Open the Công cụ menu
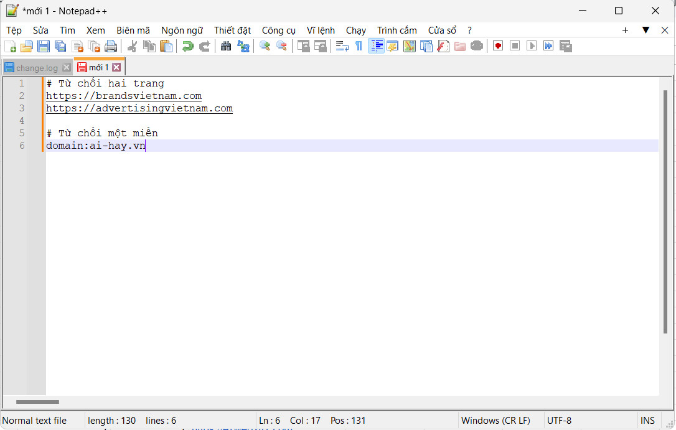Viewport: 676px width, 430px height. pyautogui.click(x=279, y=30)
